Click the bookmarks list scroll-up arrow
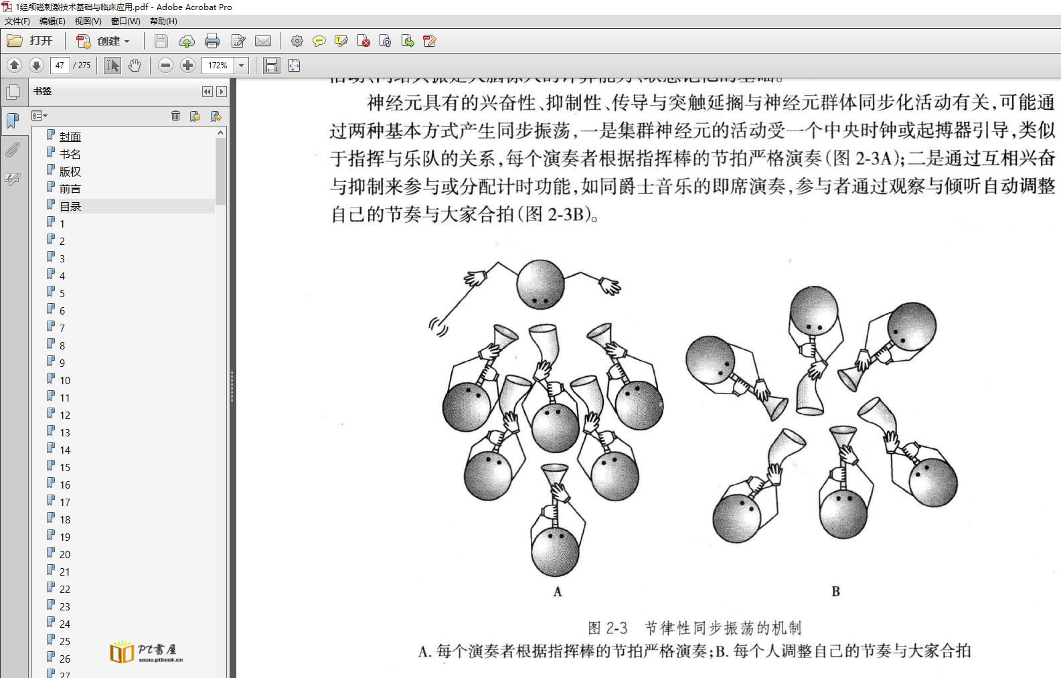Image resolution: width=1061 pixels, height=678 pixels. pos(220,133)
